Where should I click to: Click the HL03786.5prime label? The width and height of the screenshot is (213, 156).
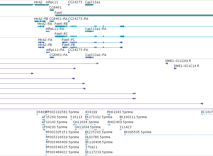point(98,137)
